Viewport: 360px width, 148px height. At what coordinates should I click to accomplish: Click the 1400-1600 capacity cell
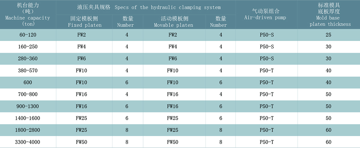coord(28,118)
